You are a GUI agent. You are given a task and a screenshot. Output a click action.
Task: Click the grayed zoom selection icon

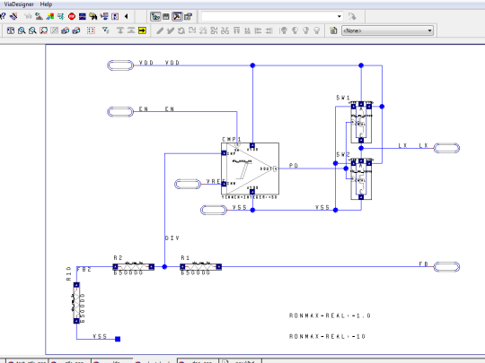coord(54,30)
